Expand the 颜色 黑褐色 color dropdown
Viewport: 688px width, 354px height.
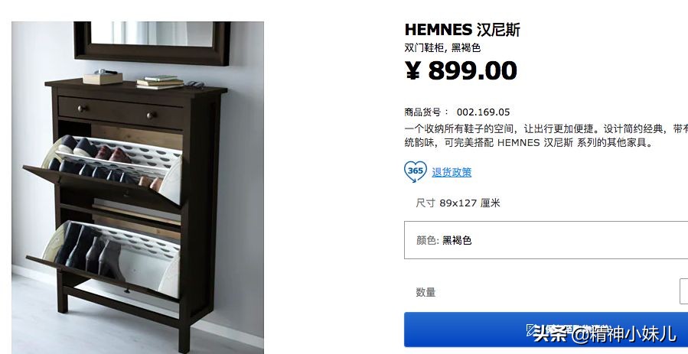(546, 240)
